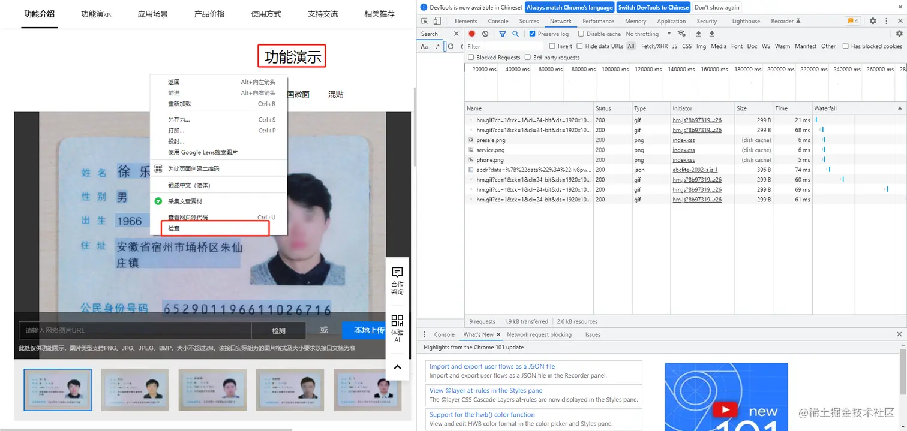907x431 pixels.
Task: Click the 请输入网络图片URL input field
Action: coord(135,330)
